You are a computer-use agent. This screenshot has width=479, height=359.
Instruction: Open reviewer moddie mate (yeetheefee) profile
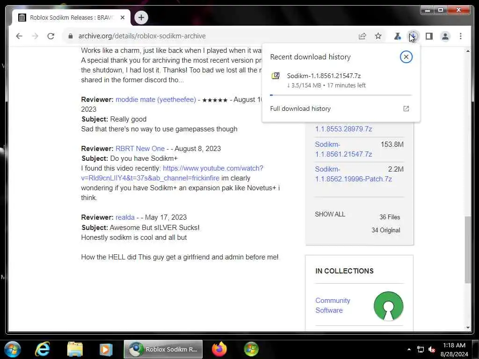click(156, 100)
